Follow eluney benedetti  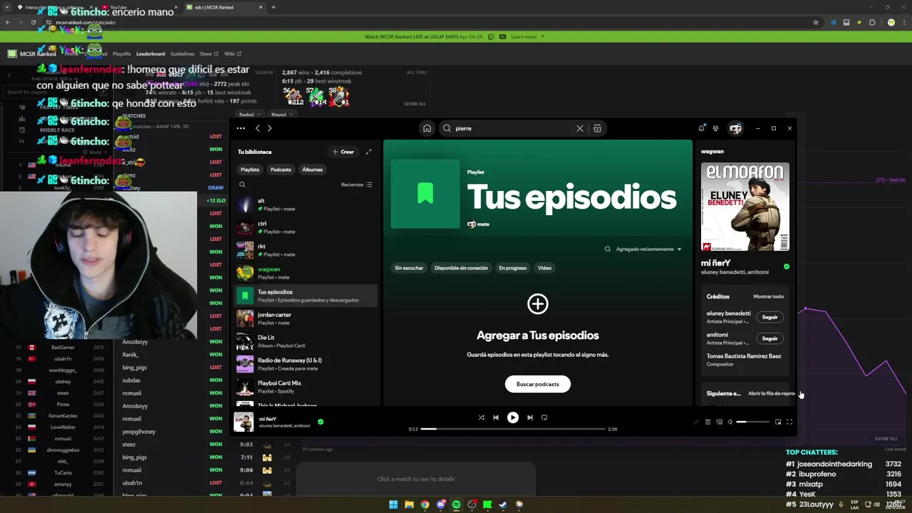pyautogui.click(x=770, y=317)
